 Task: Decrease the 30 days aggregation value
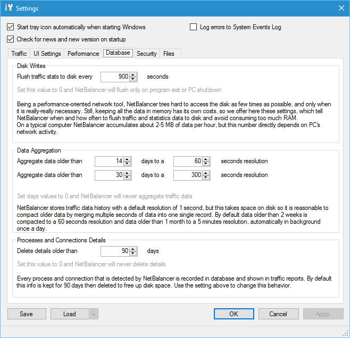[x=127, y=178]
